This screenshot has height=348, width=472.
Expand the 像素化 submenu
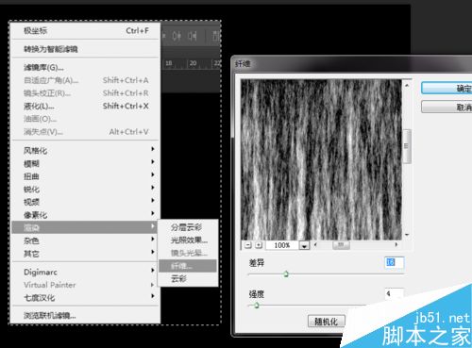click(x=86, y=215)
